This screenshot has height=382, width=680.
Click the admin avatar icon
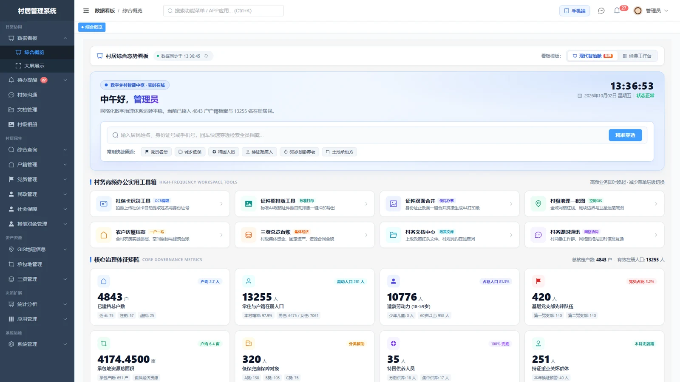point(638,11)
